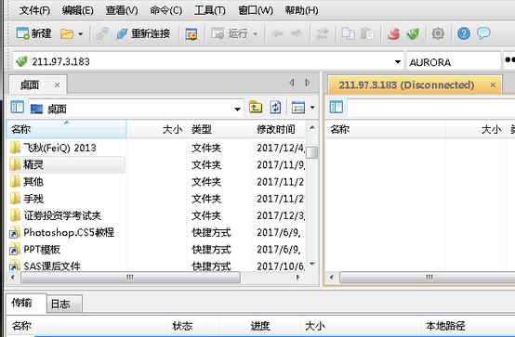Open settings gear icon
This screenshot has height=337, width=515.
[x=438, y=33]
